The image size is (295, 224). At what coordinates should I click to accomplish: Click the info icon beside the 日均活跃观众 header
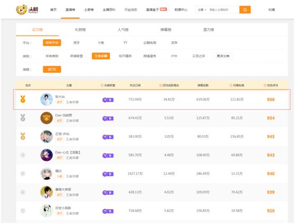click(160, 85)
